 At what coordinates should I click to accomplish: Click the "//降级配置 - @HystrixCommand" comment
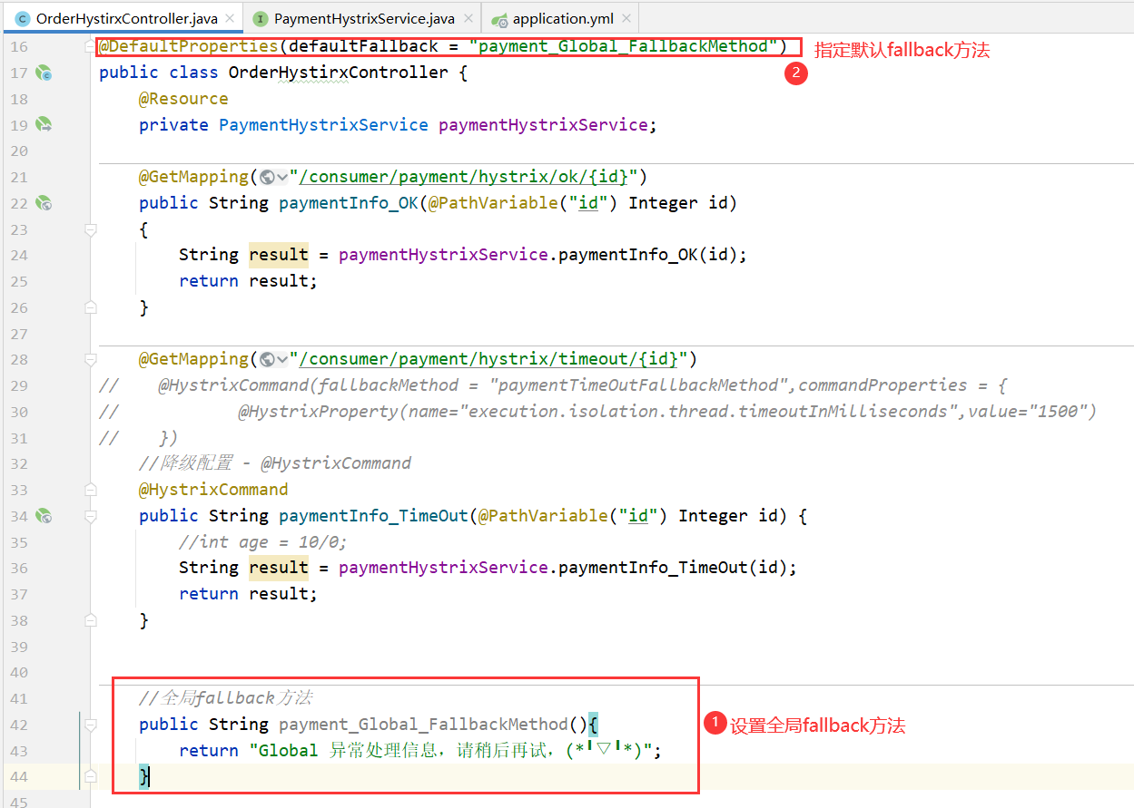pos(275,463)
